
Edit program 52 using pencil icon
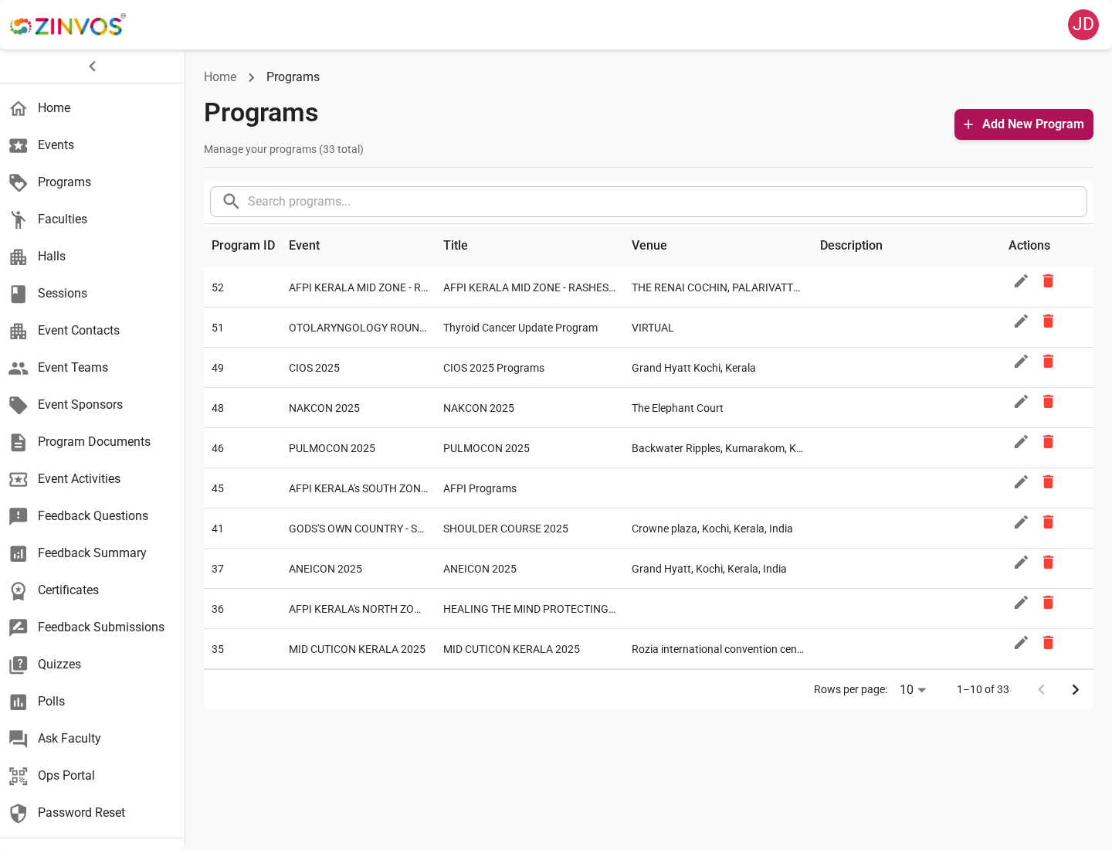1021,280
